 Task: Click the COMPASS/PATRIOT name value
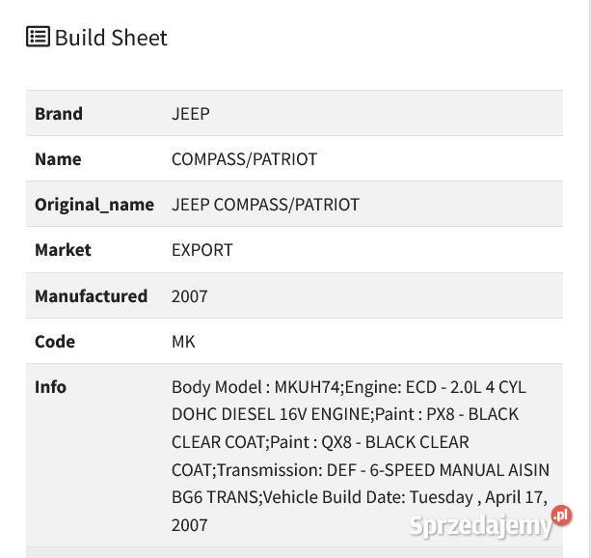click(244, 158)
